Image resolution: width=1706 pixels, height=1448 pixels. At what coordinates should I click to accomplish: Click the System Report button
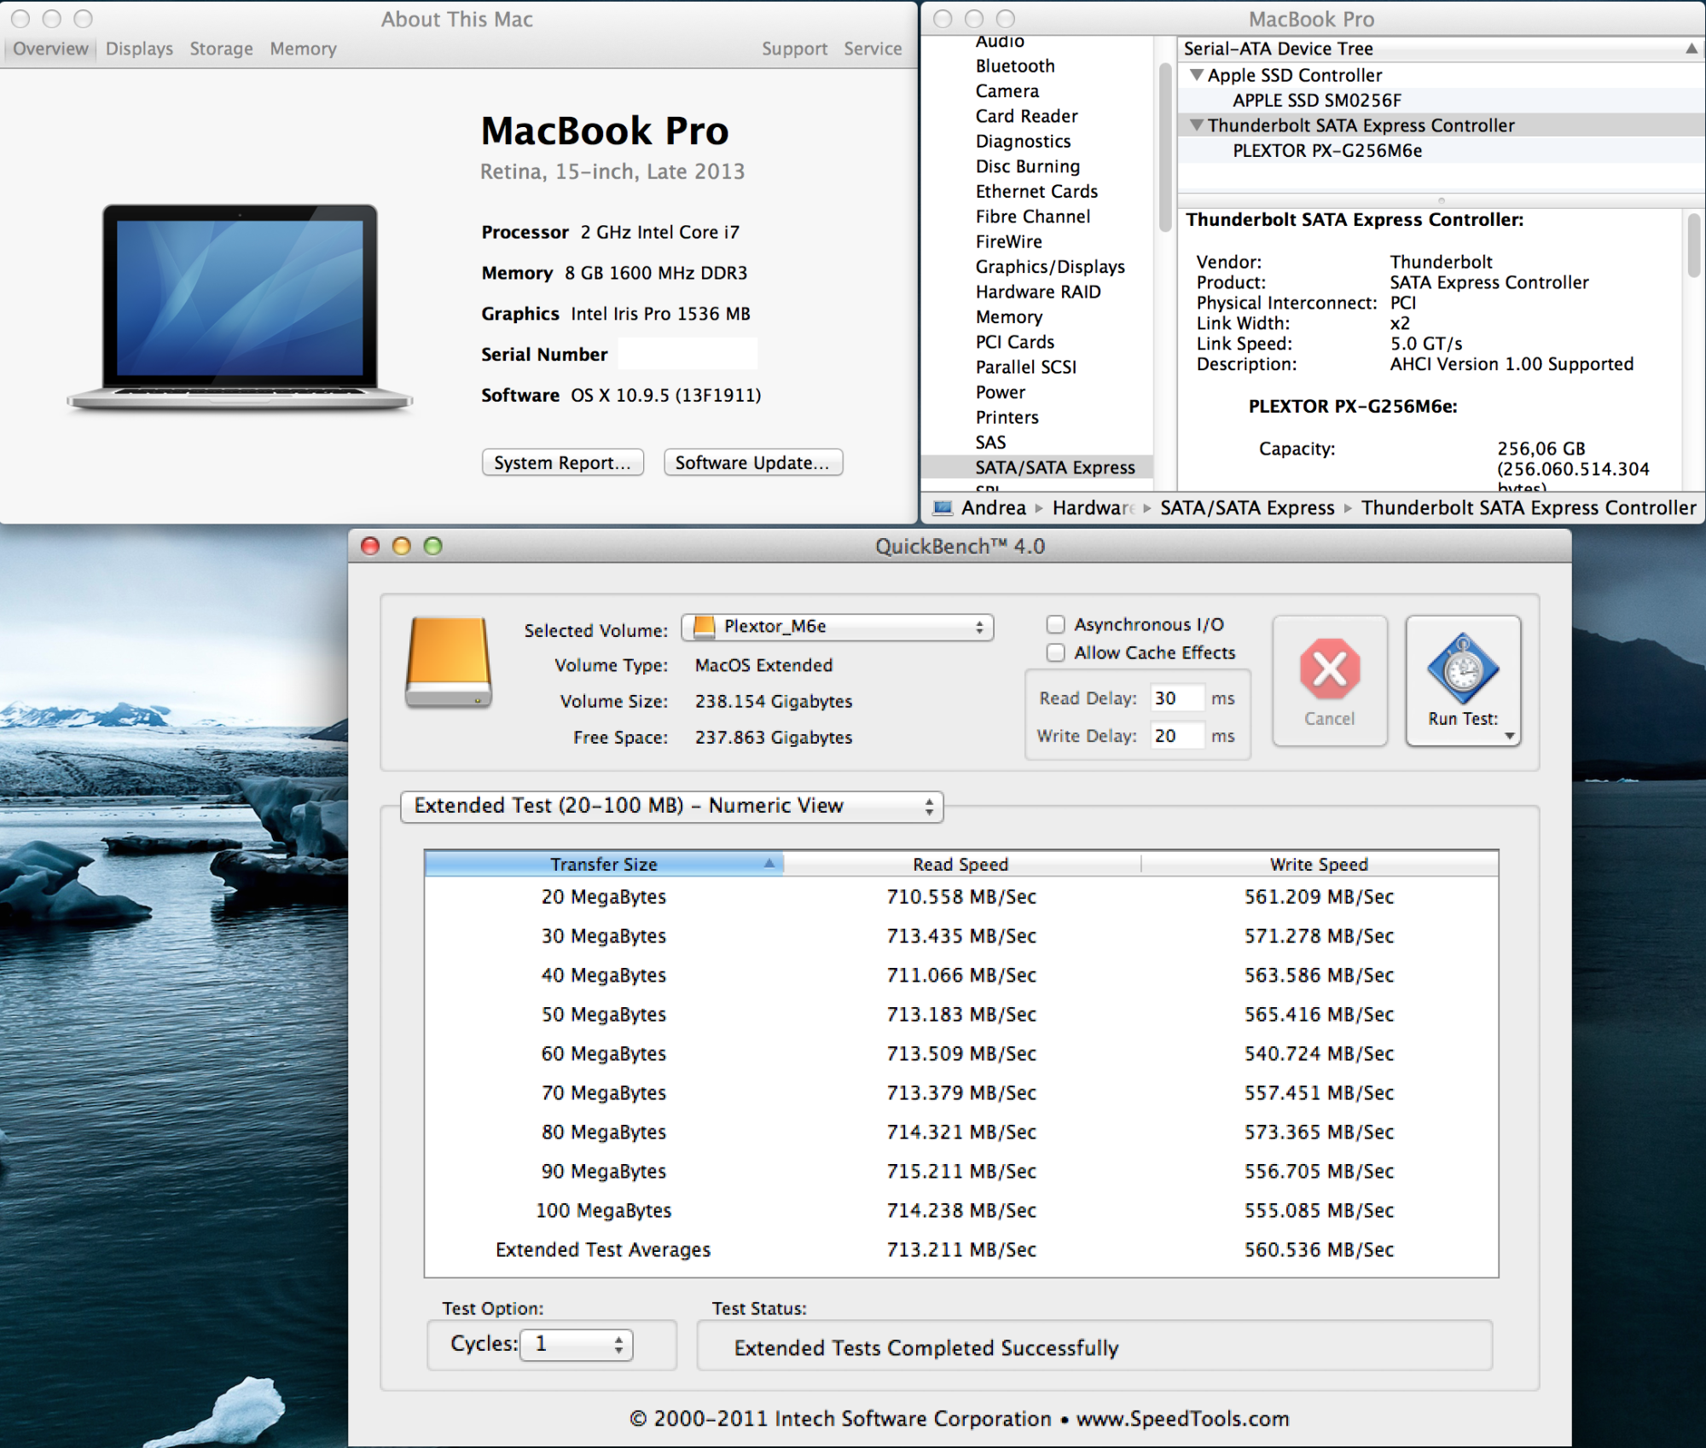tap(562, 462)
